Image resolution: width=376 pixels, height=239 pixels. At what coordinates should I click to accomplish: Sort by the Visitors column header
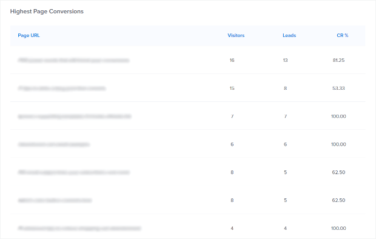[x=236, y=36]
